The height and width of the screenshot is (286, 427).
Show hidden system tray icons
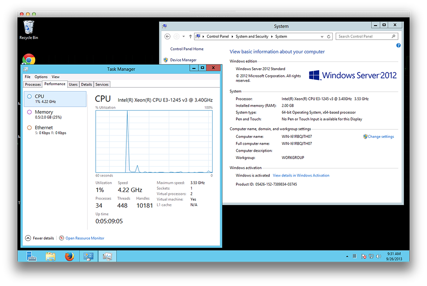[x=347, y=256]
